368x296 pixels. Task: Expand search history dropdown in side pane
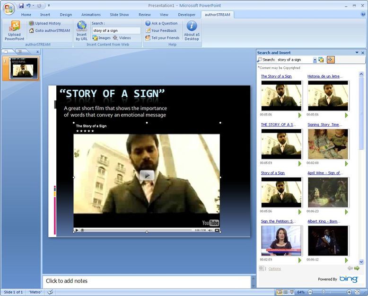click(315, 60)
